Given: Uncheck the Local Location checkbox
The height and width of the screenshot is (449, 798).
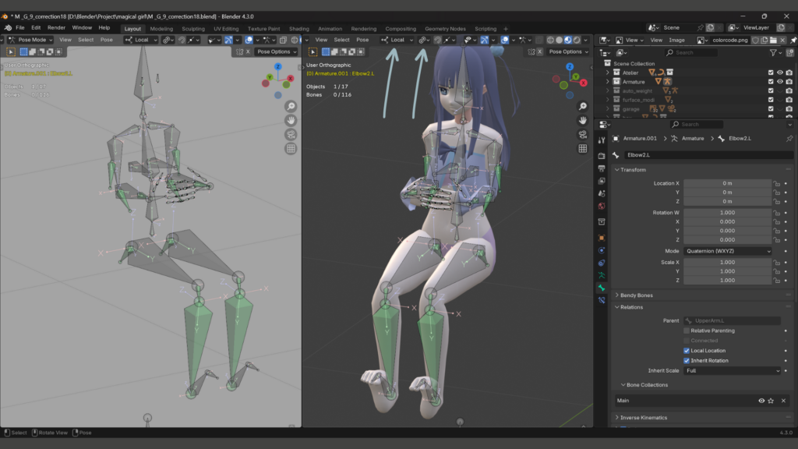Looking at the screenshot, I should click(x=686, y=351).
